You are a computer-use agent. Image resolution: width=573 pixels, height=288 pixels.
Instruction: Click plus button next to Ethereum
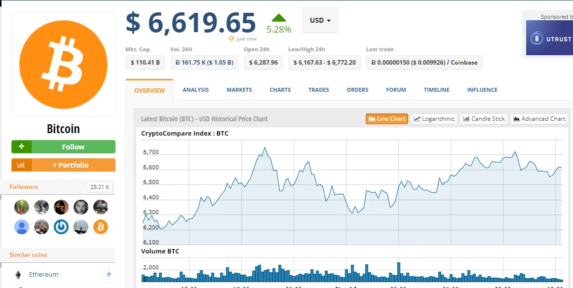pyautogui.click(x=109, y=275)
